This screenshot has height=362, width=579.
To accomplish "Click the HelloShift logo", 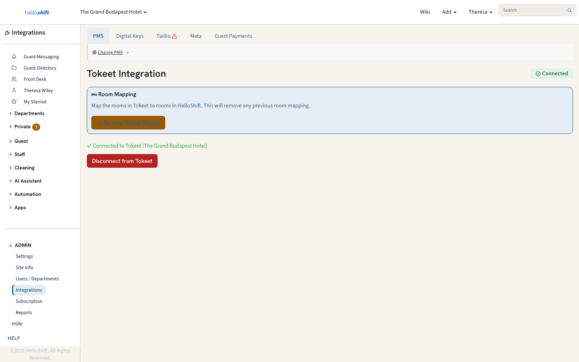I will [x=37, y=12].
